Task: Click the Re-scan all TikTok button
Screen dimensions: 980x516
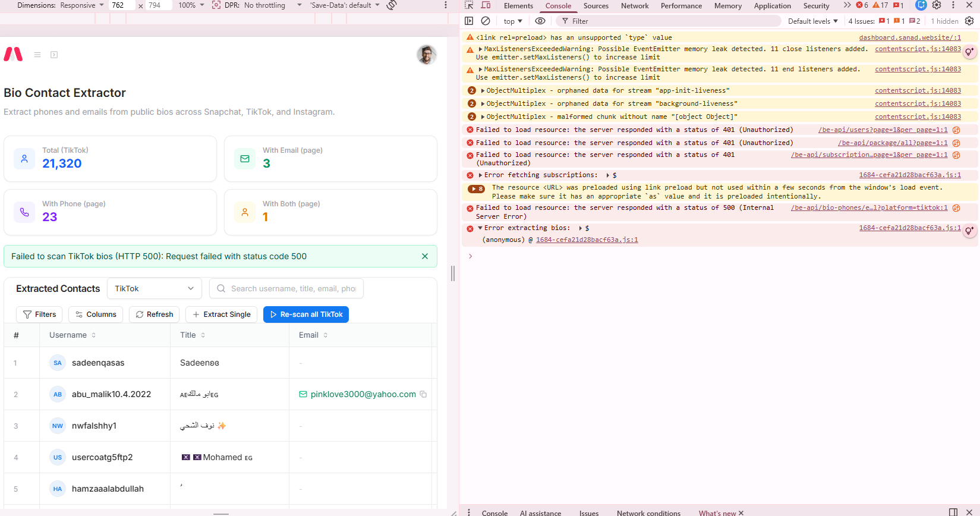Action: (x=306, y=314)
